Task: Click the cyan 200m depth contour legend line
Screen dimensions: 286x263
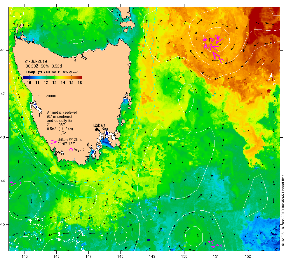Action: tap(41, 99)
